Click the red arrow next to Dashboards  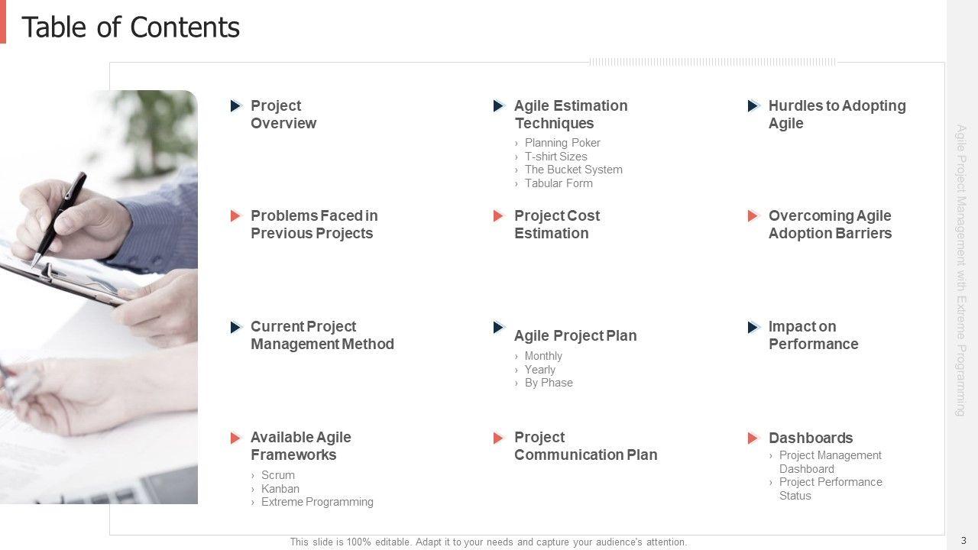753,438
